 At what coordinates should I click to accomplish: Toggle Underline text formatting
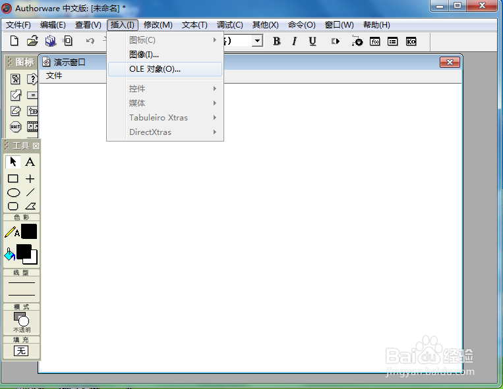point(312,41)
